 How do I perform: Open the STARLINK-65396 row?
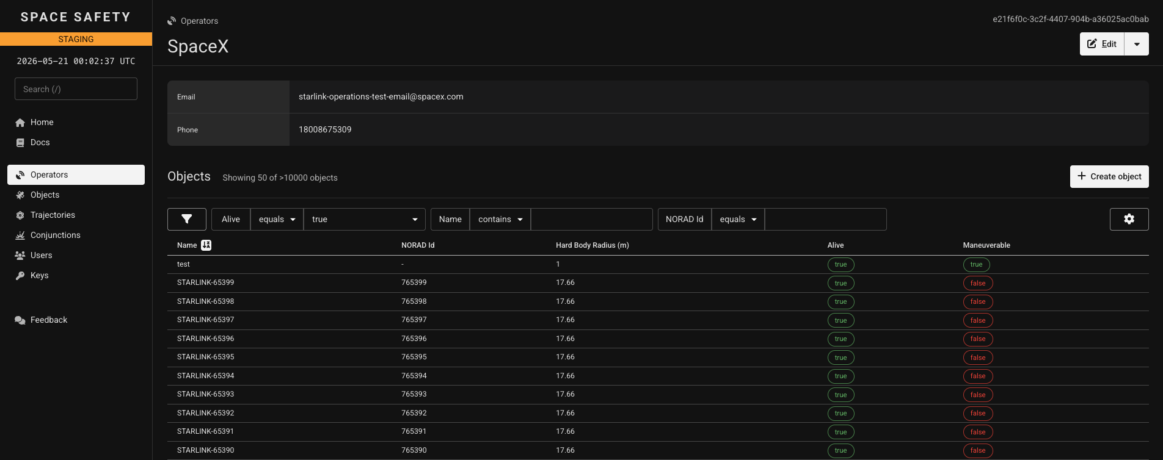(x=658, y=339)
